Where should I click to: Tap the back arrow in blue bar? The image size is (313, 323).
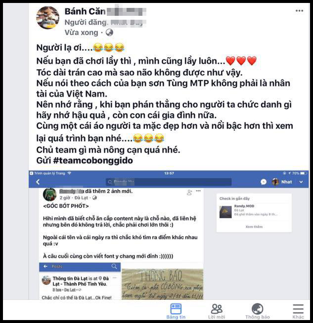coord(38,182)
